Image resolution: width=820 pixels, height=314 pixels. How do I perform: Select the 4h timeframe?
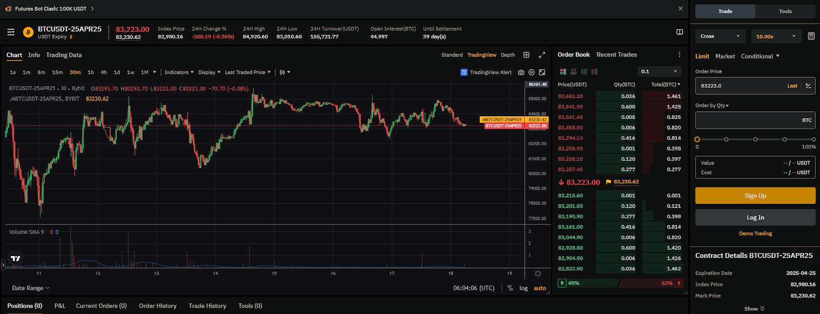(104, 72)
